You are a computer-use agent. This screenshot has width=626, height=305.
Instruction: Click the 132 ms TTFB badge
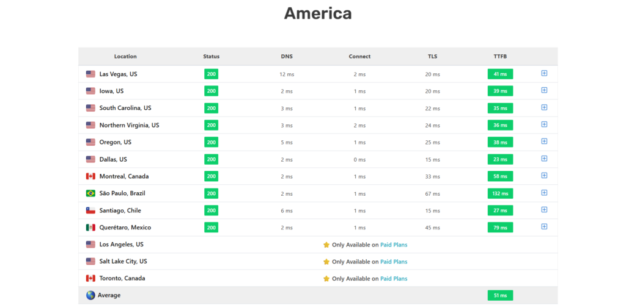[500, 193]
